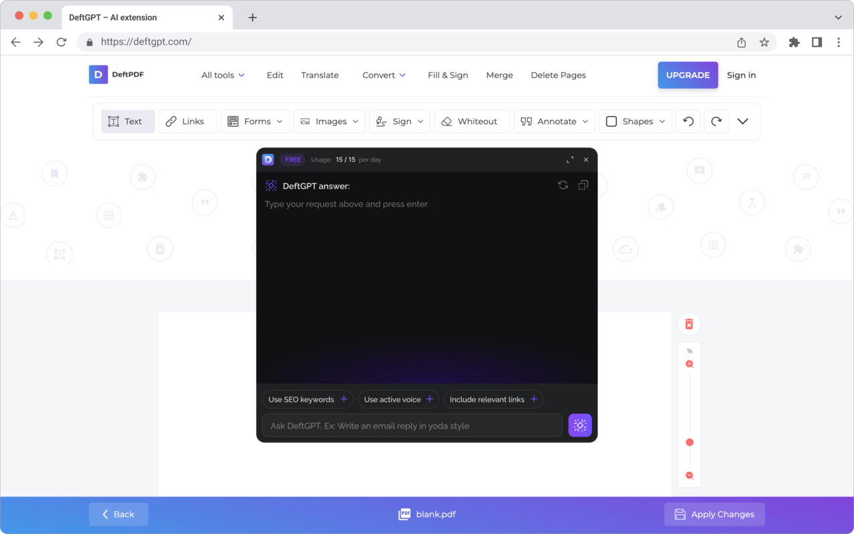Open the All tools menu

coord(223,75)
